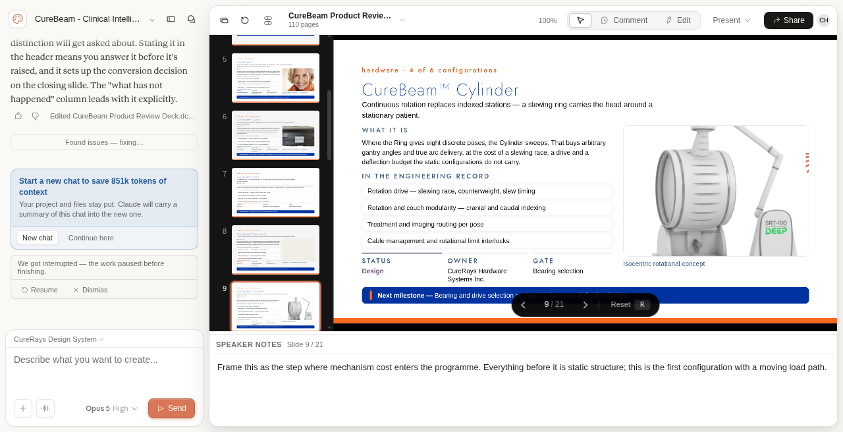843x432 pixels.
Task: Click Cable management and rotational limit row
Action: pyautogui.click(x=487, y=241)
